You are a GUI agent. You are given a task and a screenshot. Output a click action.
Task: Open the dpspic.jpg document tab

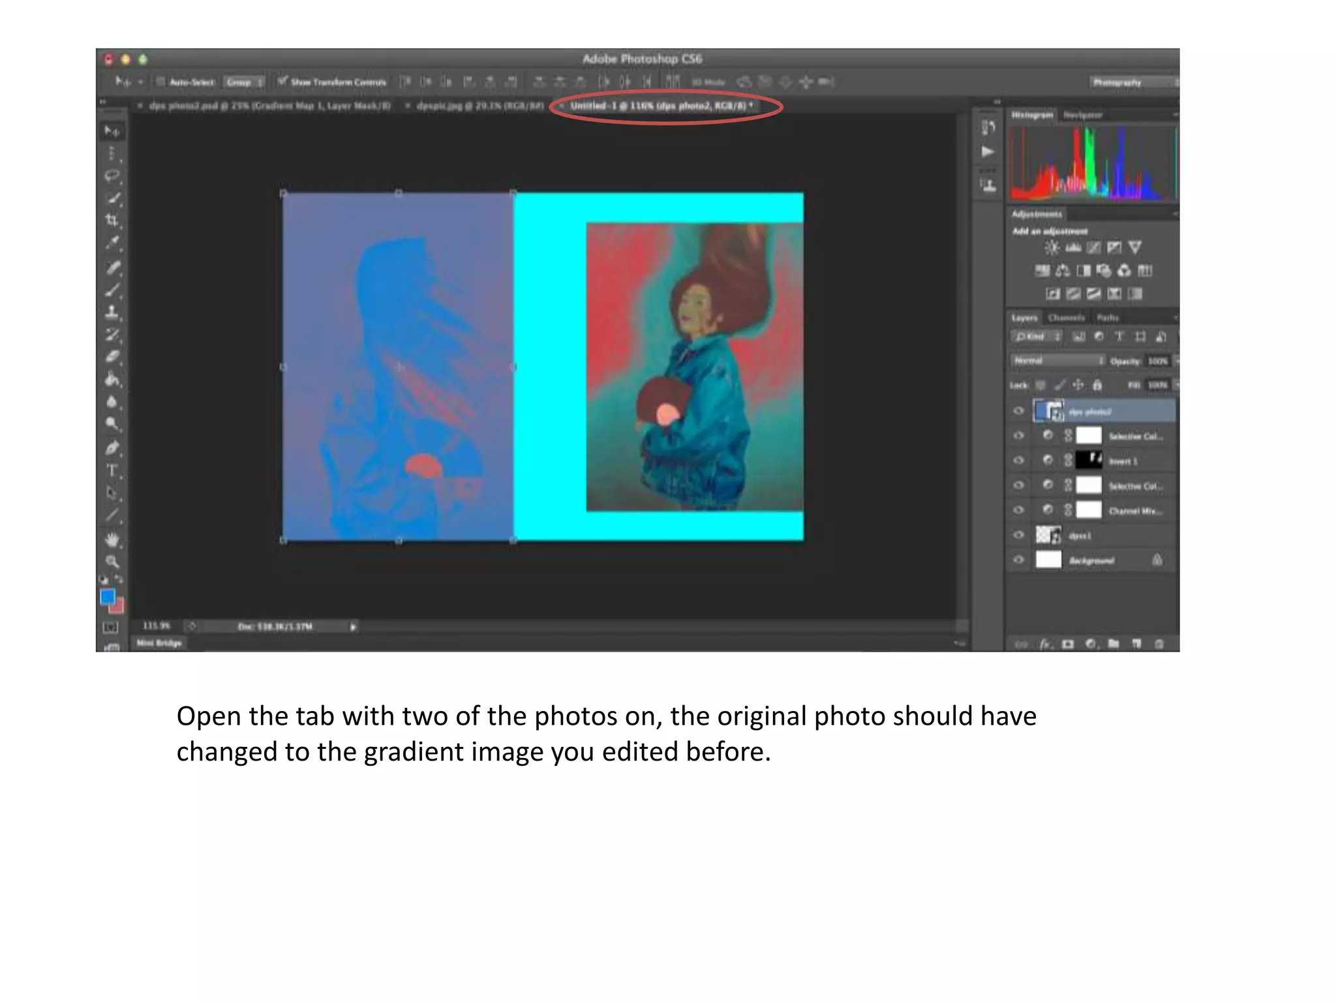476,106
